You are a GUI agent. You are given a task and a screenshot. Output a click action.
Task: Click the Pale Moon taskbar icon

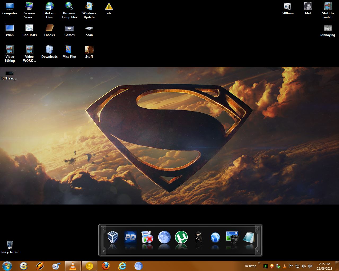click(x=139, y=266)
